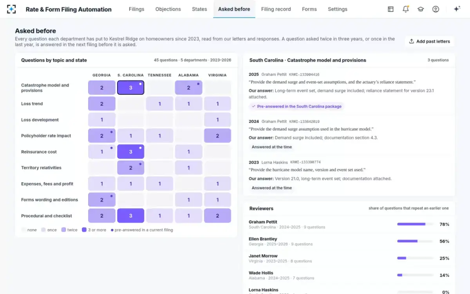Select Georgia Forms wording and editions cell

[x=102, y=200]
